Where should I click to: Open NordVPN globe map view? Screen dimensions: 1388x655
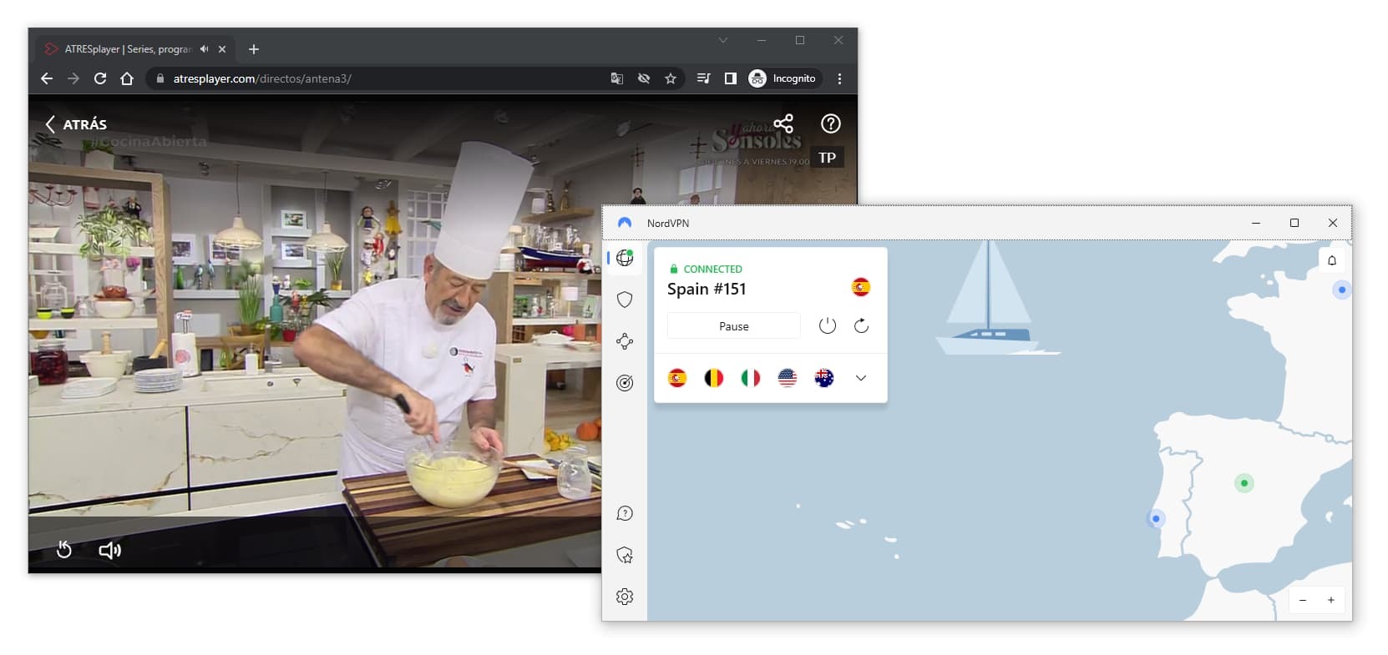[625, 258]
